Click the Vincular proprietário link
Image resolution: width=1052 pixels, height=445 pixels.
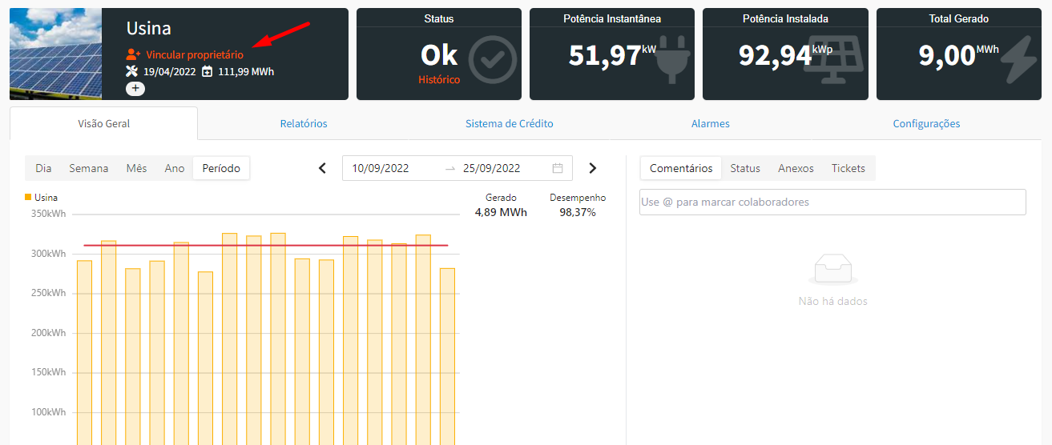coord(195,55)
